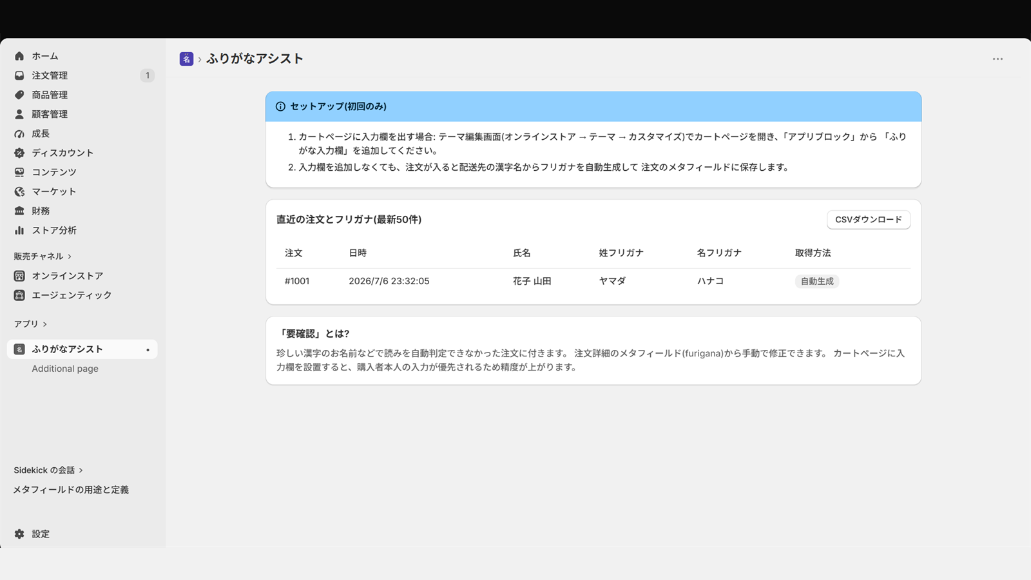Click the ストア分析 bar chart icon
Screen dimensions: 1031x580
(x=19, y=230)
